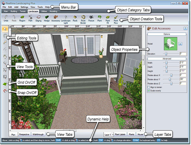Adjust the Elevation slider
The height and width of the screenshot is (145, 191).
(x=166, y=54)
